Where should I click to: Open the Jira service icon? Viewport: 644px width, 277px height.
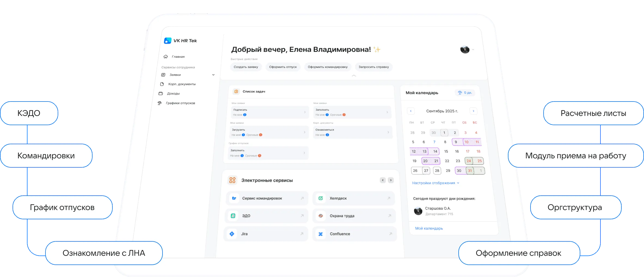232,234
